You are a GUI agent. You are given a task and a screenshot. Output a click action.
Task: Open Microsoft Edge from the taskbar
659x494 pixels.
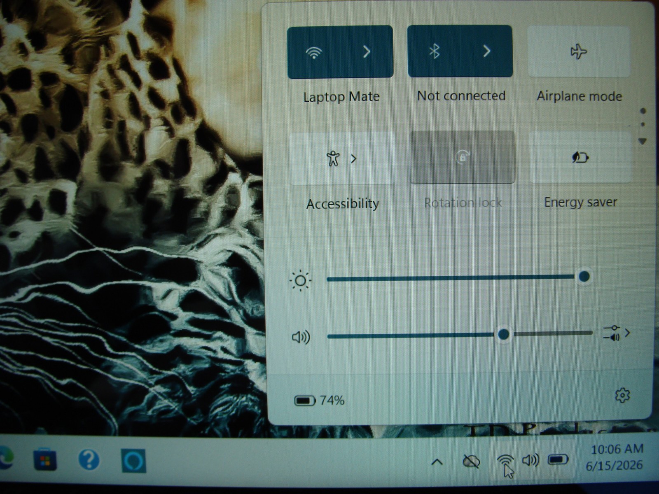[x=6, y=458]
